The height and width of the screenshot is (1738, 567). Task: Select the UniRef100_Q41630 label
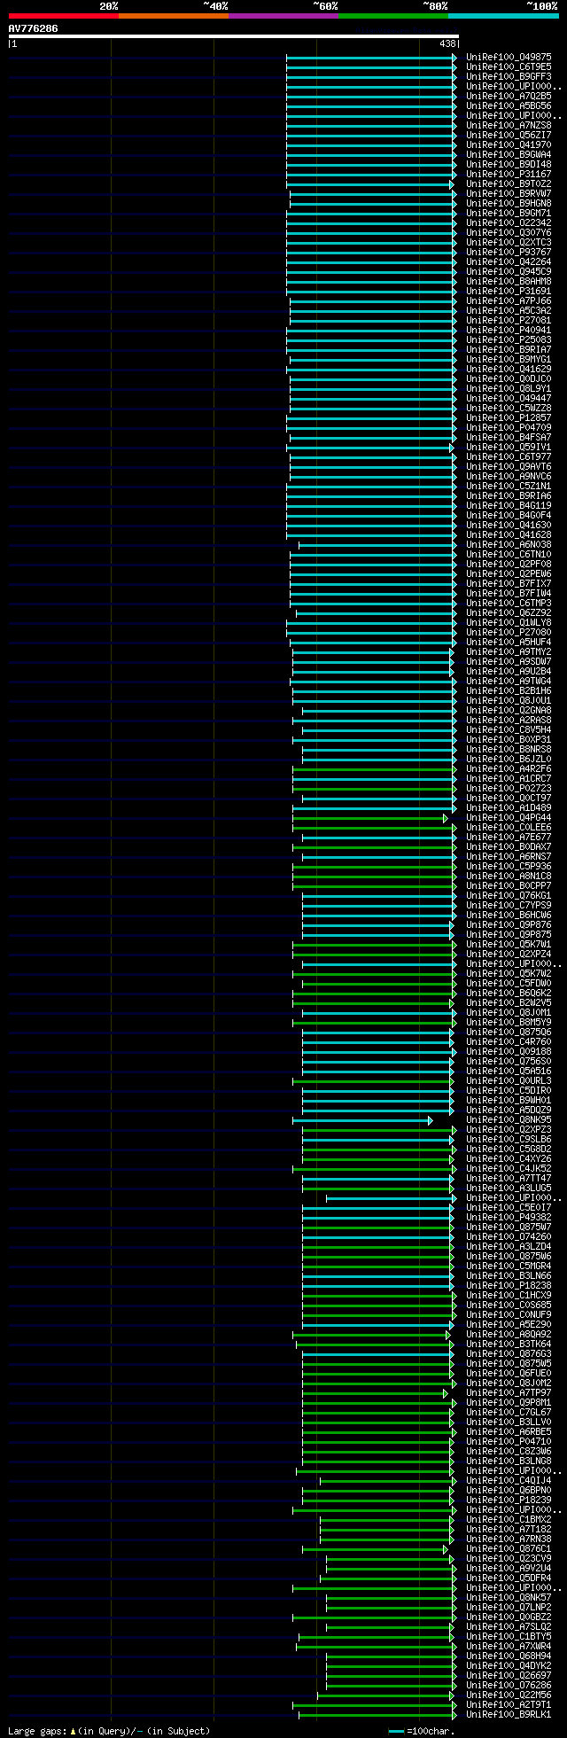509,526
